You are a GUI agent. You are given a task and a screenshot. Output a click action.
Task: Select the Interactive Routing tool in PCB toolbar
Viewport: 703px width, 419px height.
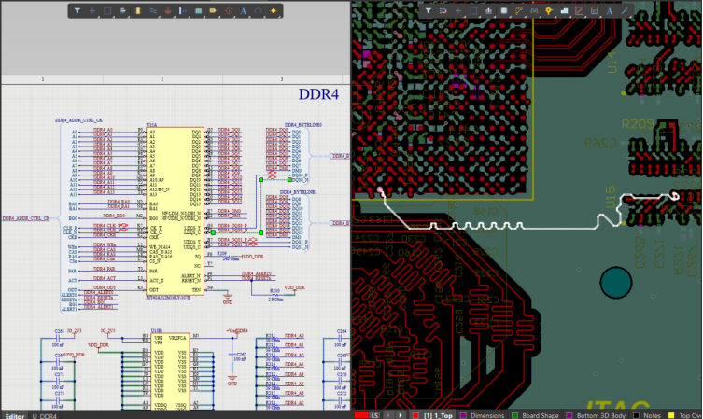point(518,11)
